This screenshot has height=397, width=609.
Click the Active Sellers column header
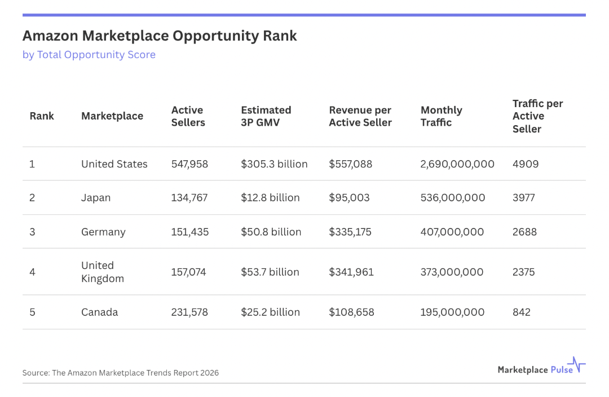(x=187, y=116)
